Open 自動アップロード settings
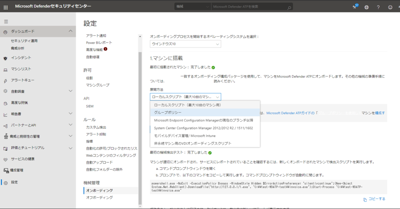Viewport: 400px width, 209px height. click(x=99, y=163)
